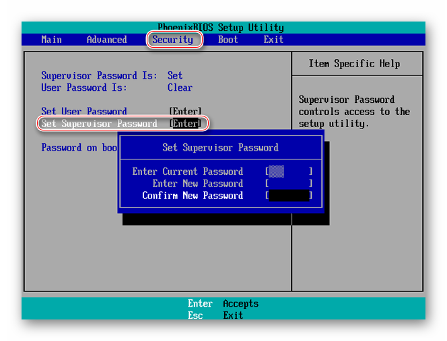
Task: Switch to the Advanced tab
Action: pos(107,40)
